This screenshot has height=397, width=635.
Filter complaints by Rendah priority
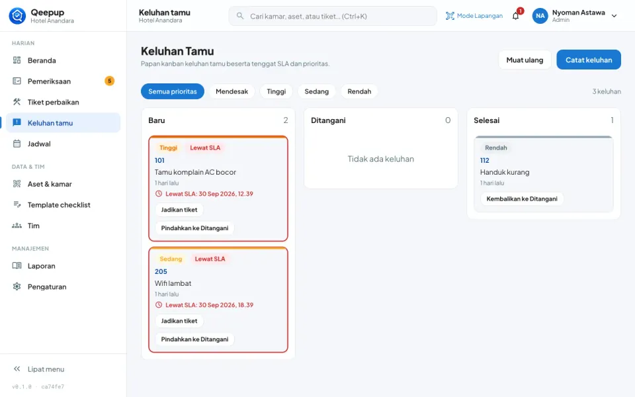(359, 91)
